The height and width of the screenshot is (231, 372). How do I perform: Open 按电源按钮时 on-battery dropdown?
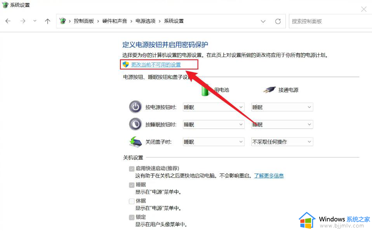click(214, 107)
